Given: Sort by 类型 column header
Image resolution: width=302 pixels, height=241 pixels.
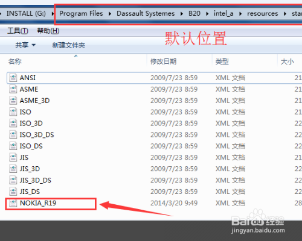Looking at the screenshot, I should coord(222,61).
